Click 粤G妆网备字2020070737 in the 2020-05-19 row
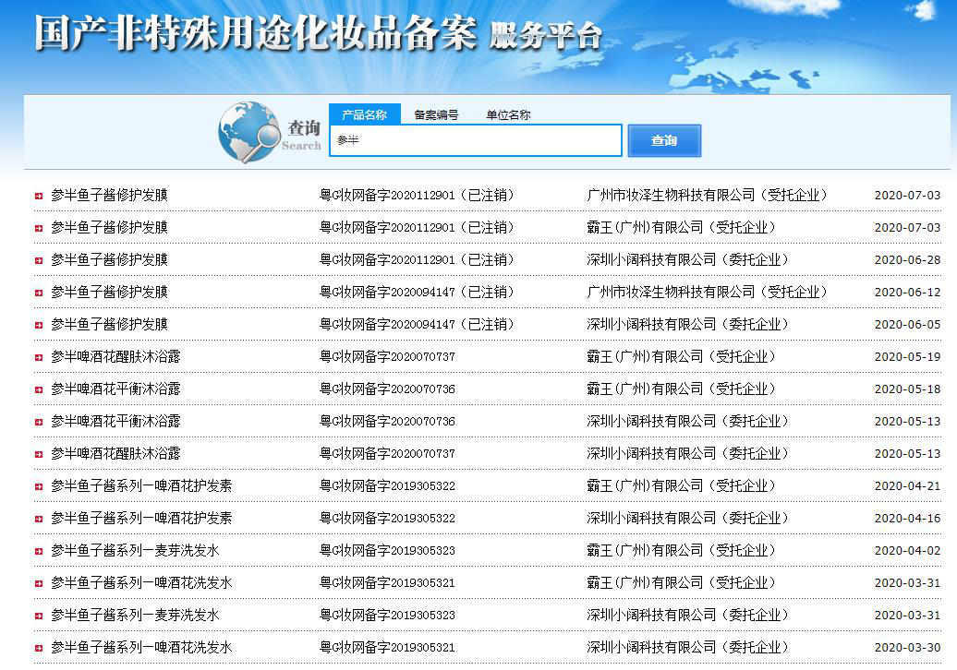957x670 pixels. 388,356
